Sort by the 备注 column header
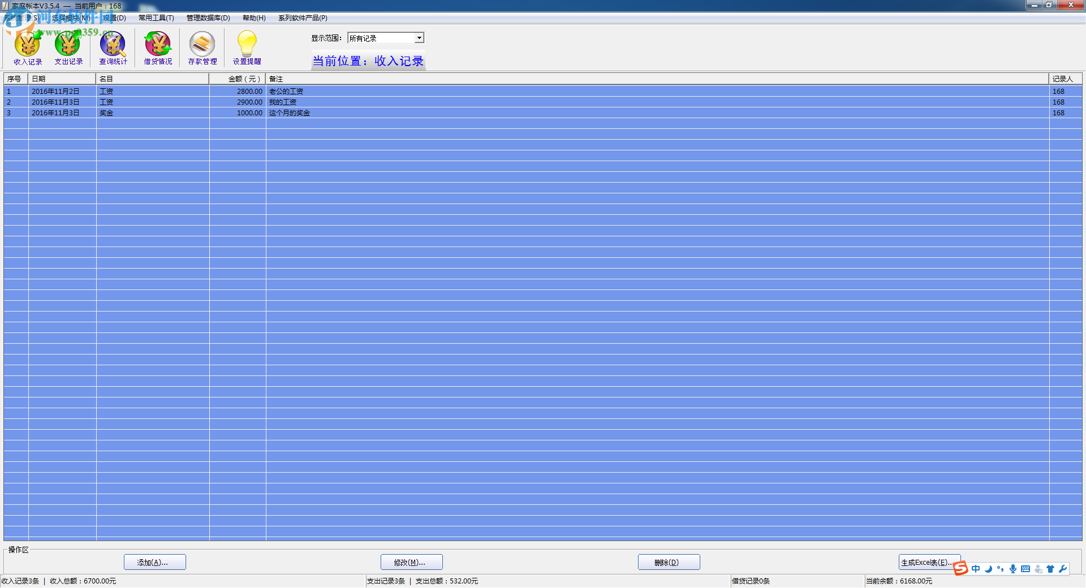The width and height of the screenshot is (1086, 588). click(x=657, y=79)
